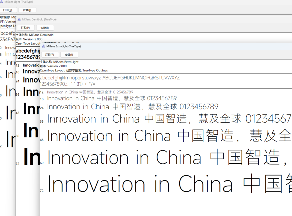Click the 字体名称: MiSans Demibold line
Viewport: 292px width, 216px height.
pos(35,35)
